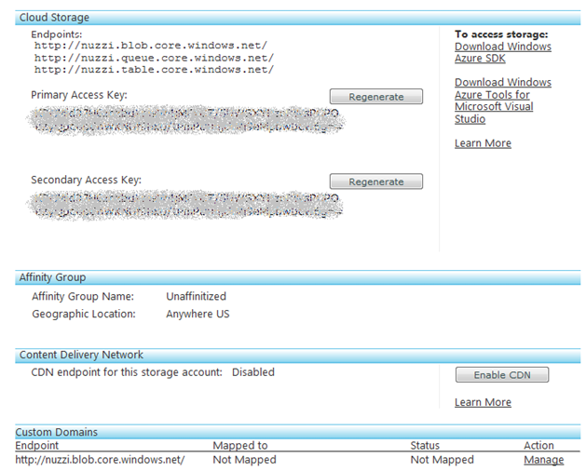Click the Affinity Group Name label
The width and height of the screenshot is (586, 471).
coord(83,296)
